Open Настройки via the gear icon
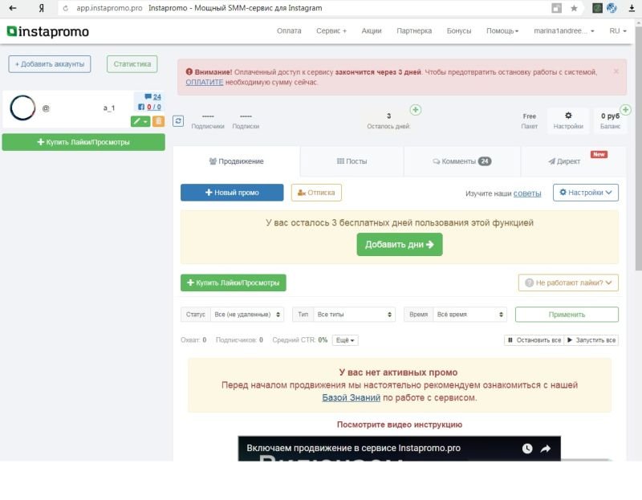Viewport: 642px width, 500px height. coord(568,120)
